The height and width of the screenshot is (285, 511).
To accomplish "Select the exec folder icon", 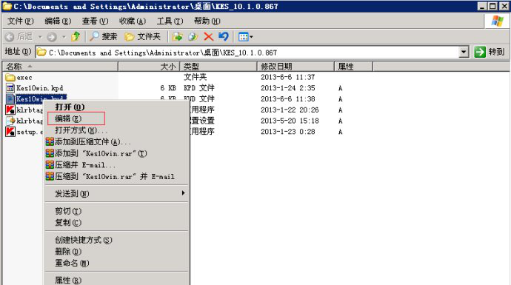I will pyautogui.click(x=10, y=77).
